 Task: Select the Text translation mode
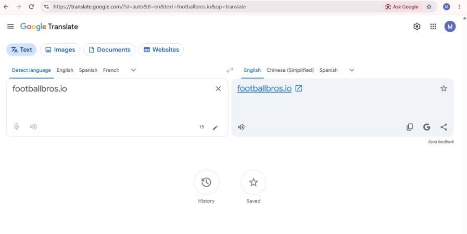(21, 49)
